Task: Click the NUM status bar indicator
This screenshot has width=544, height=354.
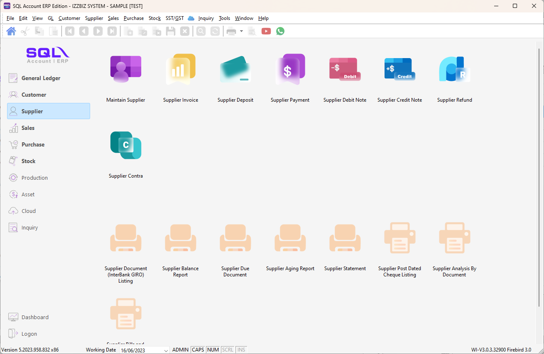Action: pos(213,350)
